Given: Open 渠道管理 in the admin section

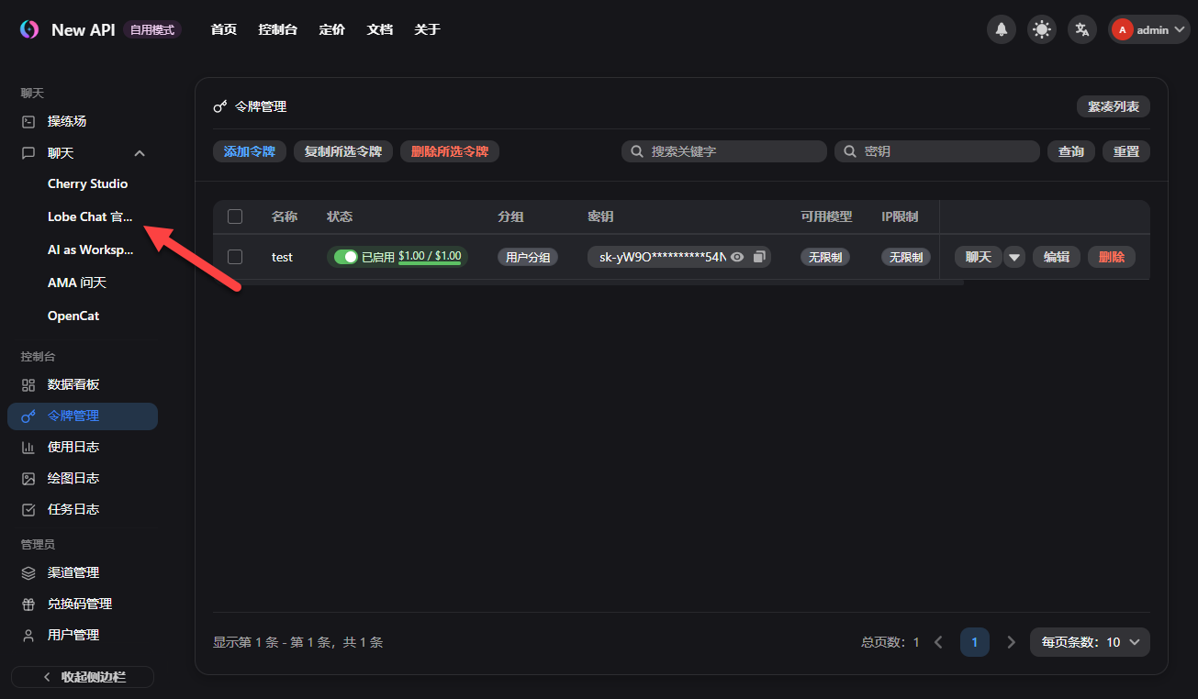Looking at the screenshot, I should (73, 572).
